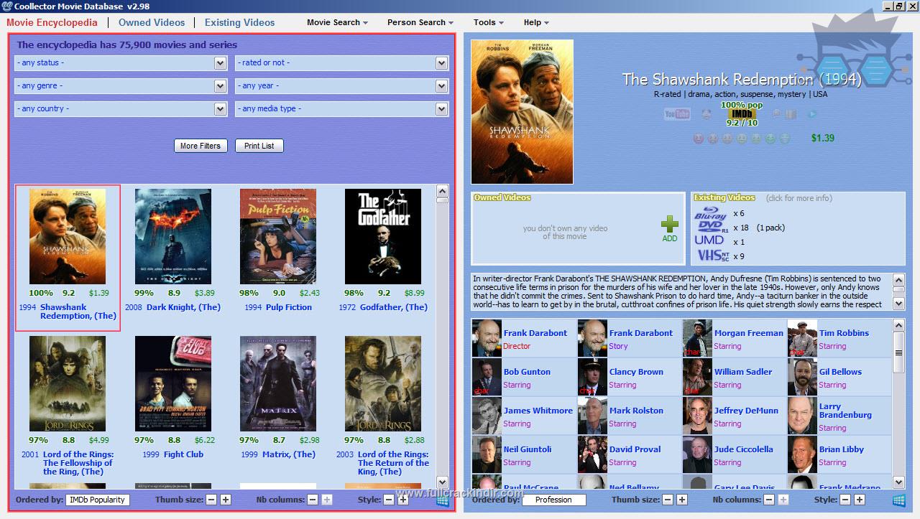The image size is (920, 519).
Task: Click the Print List button
Action: point(259,146)
